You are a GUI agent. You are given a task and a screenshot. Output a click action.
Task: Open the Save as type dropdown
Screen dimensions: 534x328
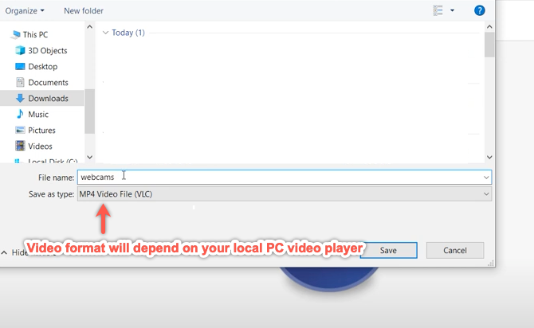point(285,194)
